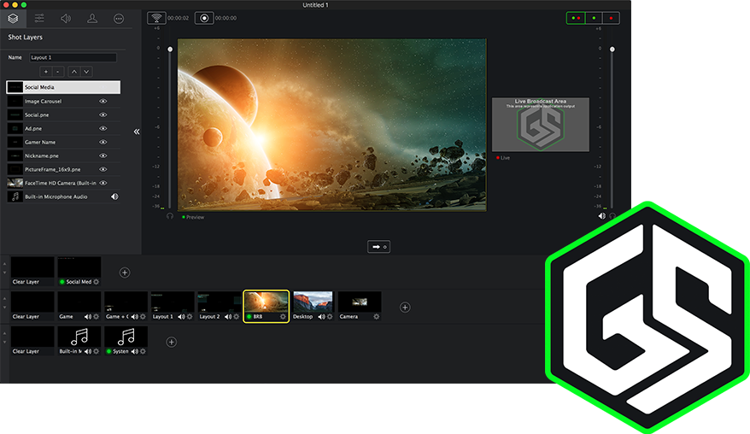750x434 pixels.
Task: Hide the Social.png layer
Action: [x=103, y=114]
